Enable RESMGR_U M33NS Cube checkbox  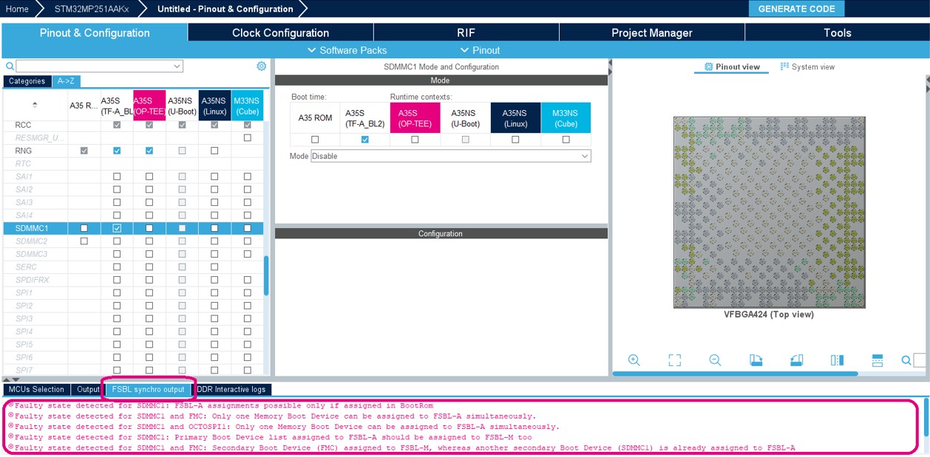247,137
